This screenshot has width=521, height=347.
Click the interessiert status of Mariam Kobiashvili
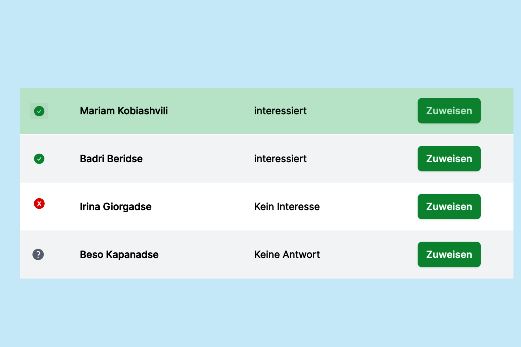click(280, 111)
